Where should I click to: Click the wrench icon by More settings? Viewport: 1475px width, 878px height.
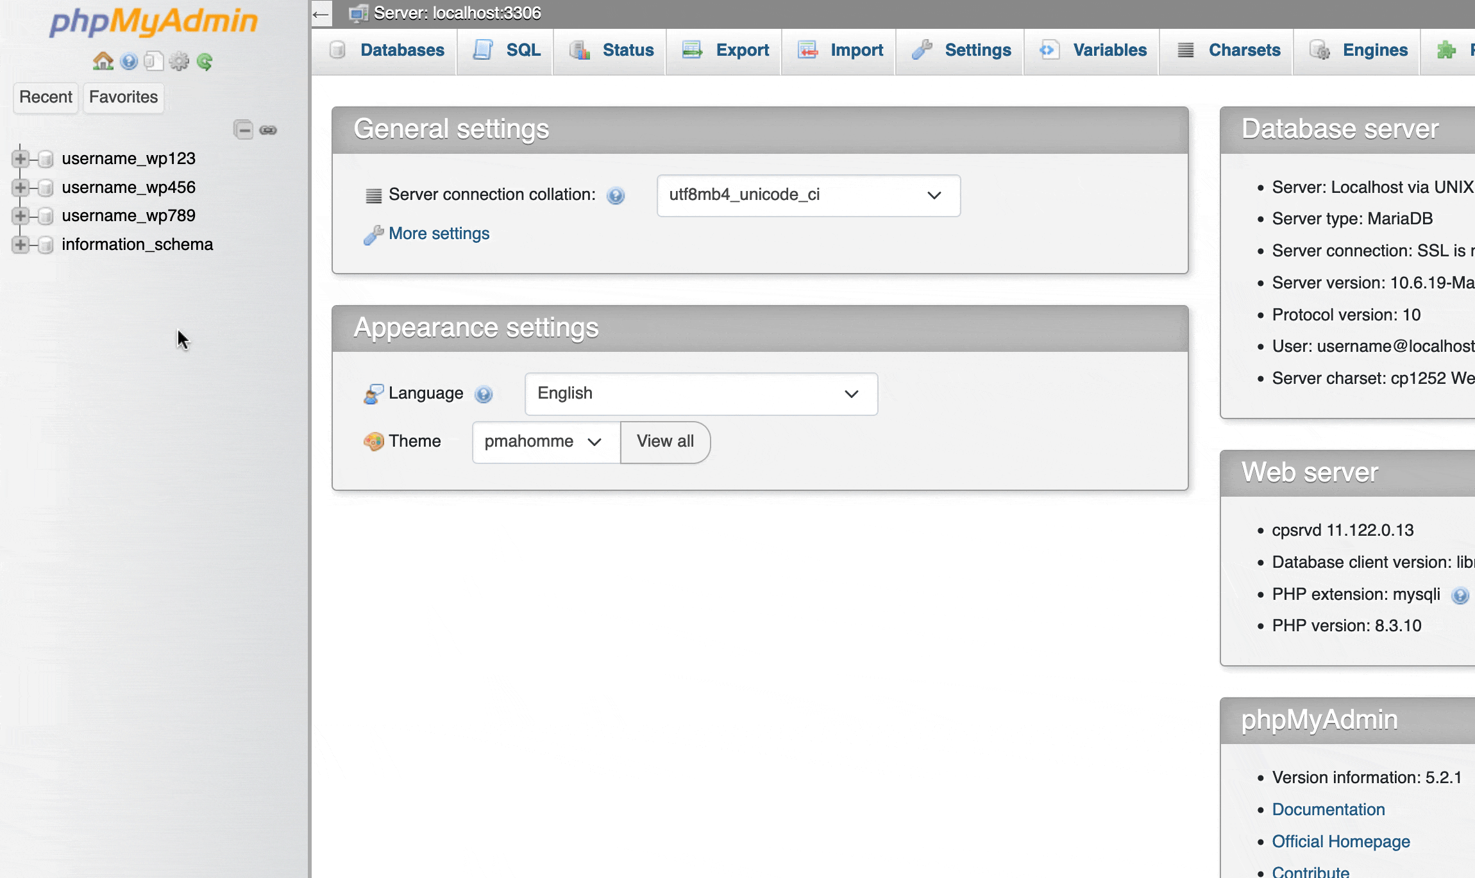[x=373, y=235]
